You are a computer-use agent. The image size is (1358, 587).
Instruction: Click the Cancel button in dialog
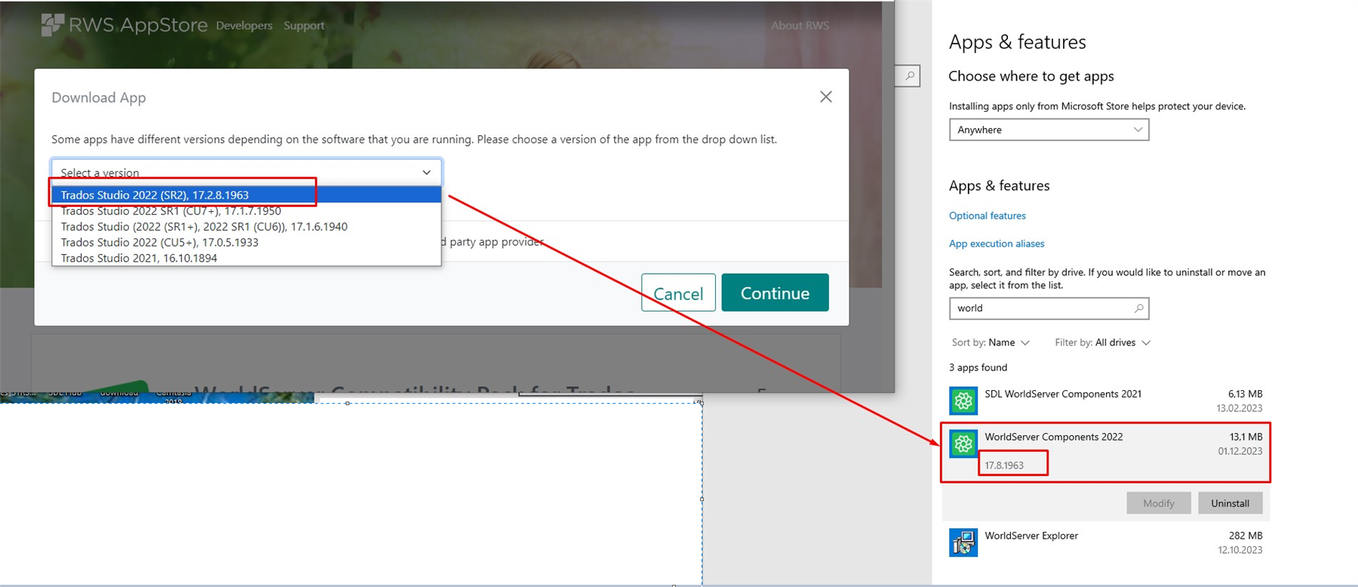tap(678, 293)
